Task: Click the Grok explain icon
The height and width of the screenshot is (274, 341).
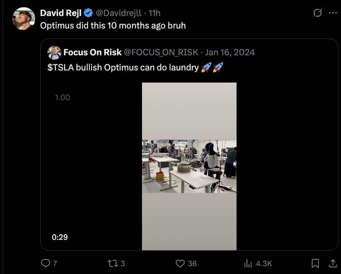Action: [x=317, y=13]
